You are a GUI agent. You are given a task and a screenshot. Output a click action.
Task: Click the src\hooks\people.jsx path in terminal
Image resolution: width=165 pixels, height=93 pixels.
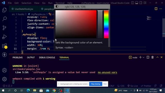26,69
